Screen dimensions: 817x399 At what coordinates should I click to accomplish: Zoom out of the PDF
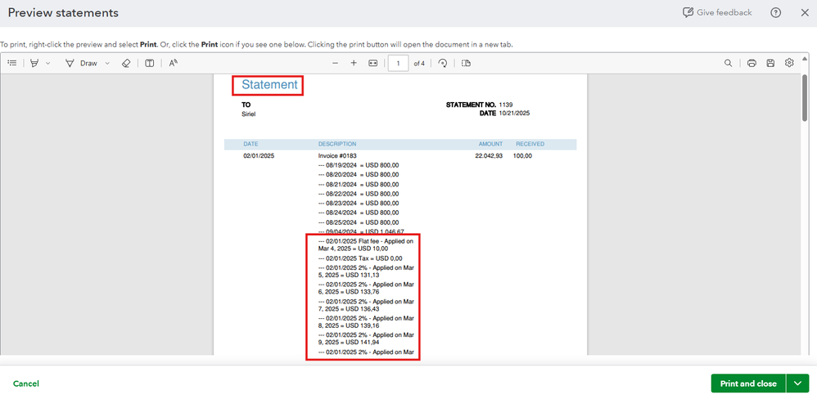pos(335,63)
